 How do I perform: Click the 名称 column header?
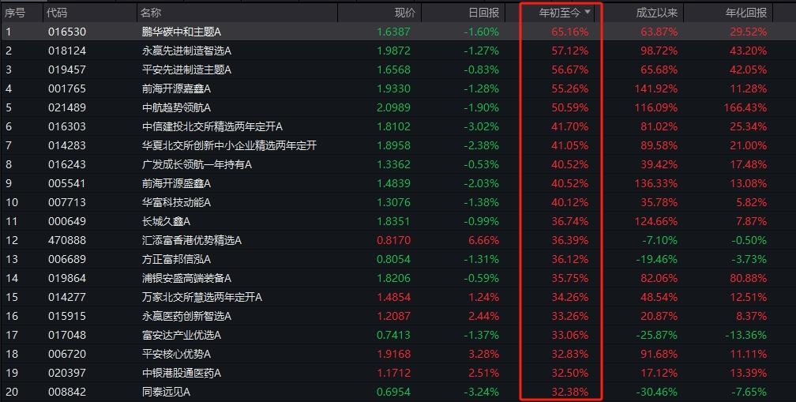[152, 13]
